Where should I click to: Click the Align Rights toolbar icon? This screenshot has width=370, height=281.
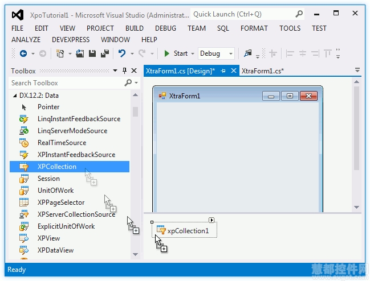click(315, 53)
